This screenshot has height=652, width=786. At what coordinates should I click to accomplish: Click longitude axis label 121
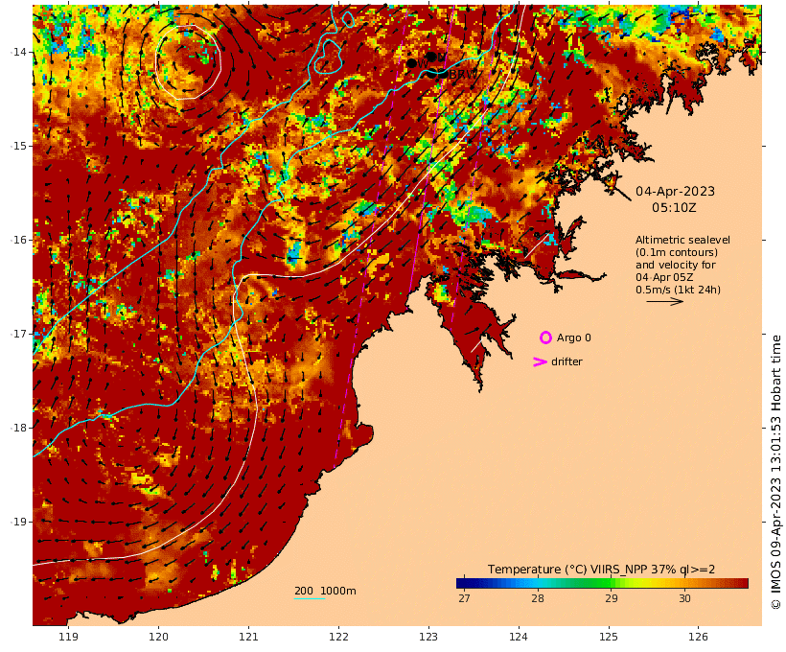tap(248, 637)
